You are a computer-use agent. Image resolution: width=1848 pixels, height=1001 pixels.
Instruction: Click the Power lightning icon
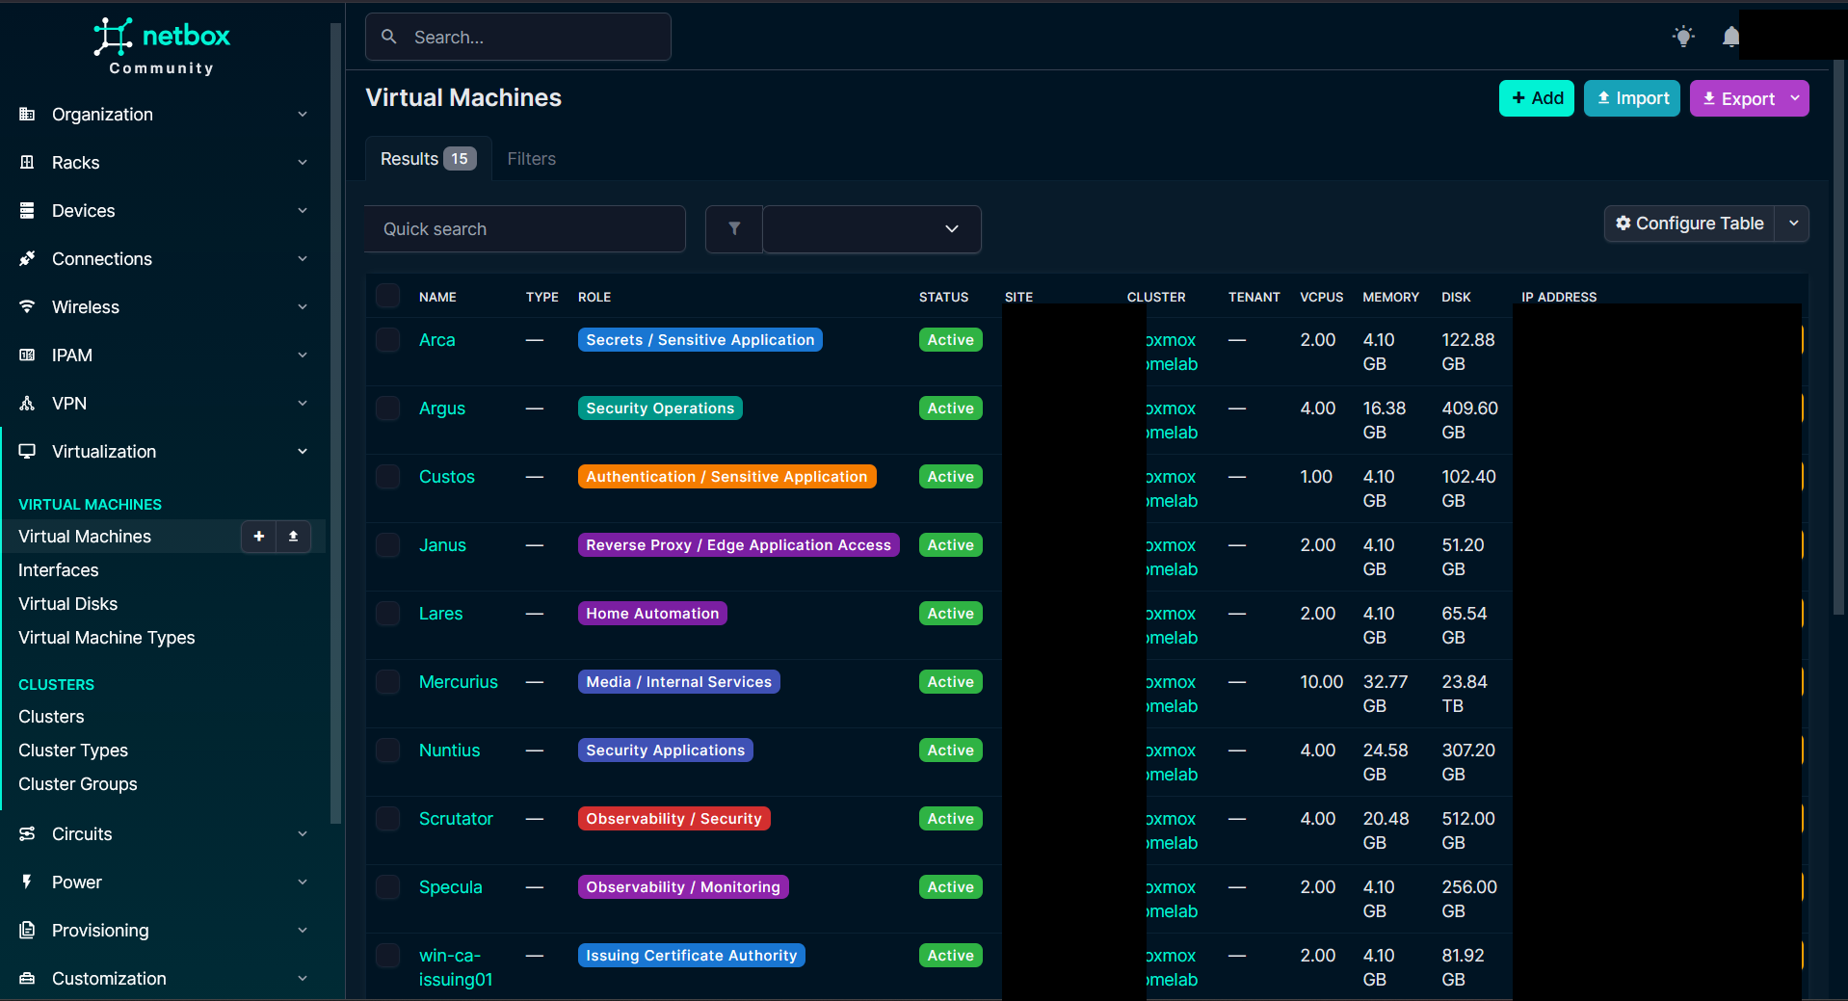coord(27,882)
